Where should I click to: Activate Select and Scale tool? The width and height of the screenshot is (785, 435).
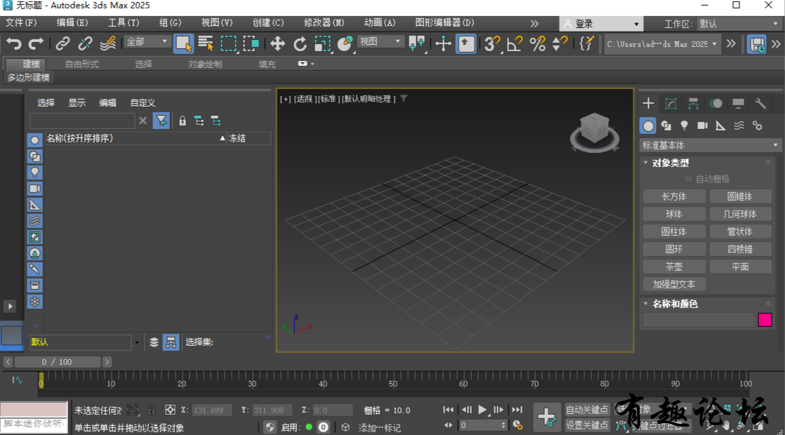tap(322, 44)
